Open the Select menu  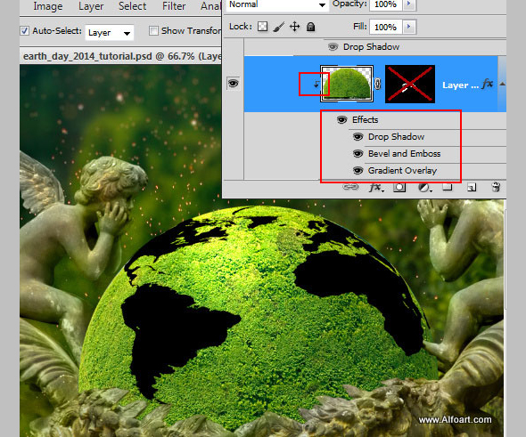133,6
